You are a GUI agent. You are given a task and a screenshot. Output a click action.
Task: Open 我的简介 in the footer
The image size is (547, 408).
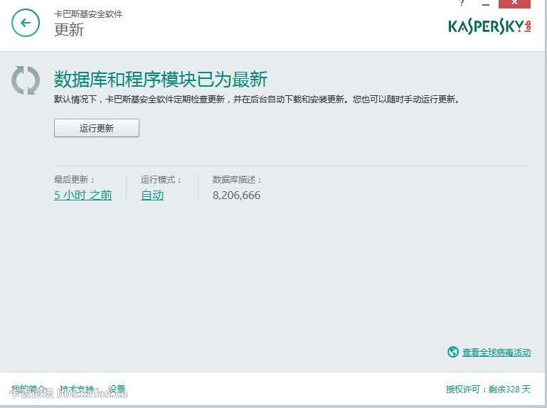point(28,389)
